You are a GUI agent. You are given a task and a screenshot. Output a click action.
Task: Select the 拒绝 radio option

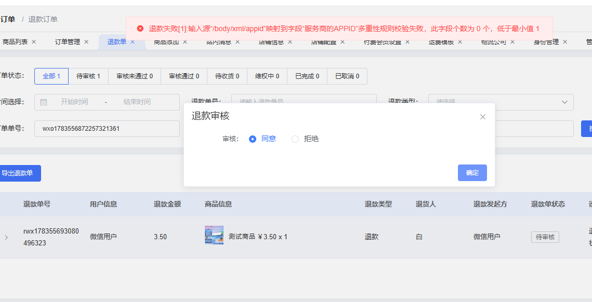(295, 139)
